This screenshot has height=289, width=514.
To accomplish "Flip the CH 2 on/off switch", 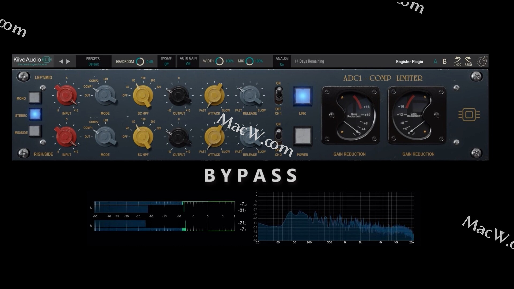I will [278, 137].
